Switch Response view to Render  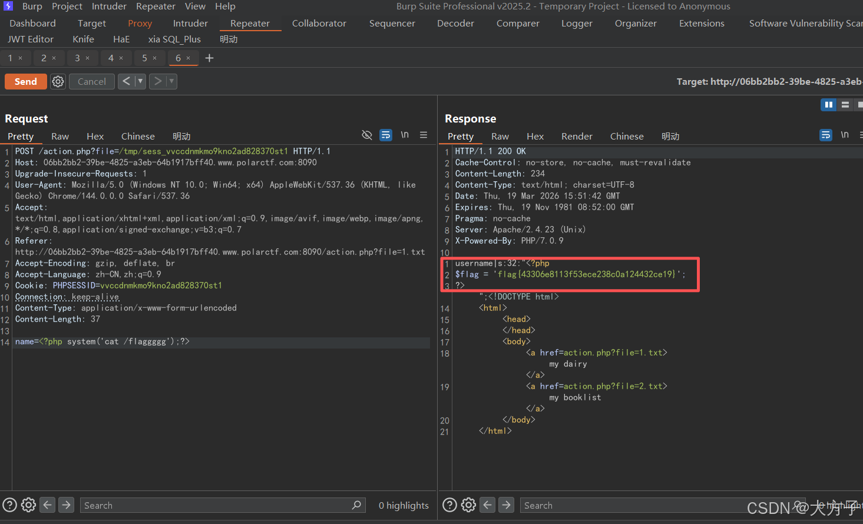click(x=577, y=136)
